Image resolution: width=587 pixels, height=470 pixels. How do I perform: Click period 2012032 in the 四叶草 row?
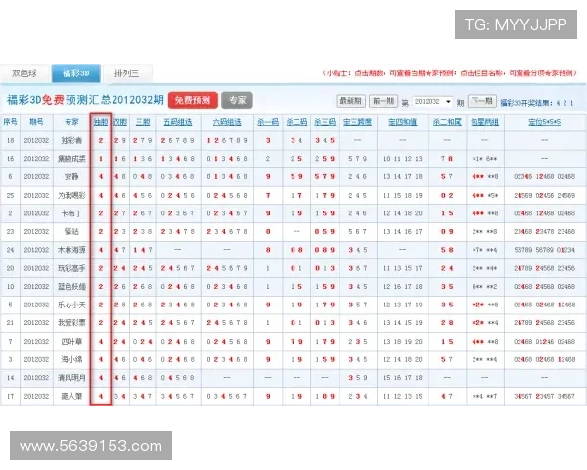pos(36,342)
